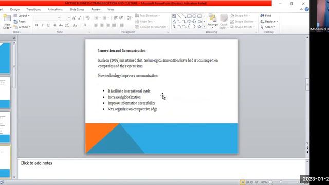Click Numbering list icon
This screenshot has width=329, height=185.
pos(104,18)
